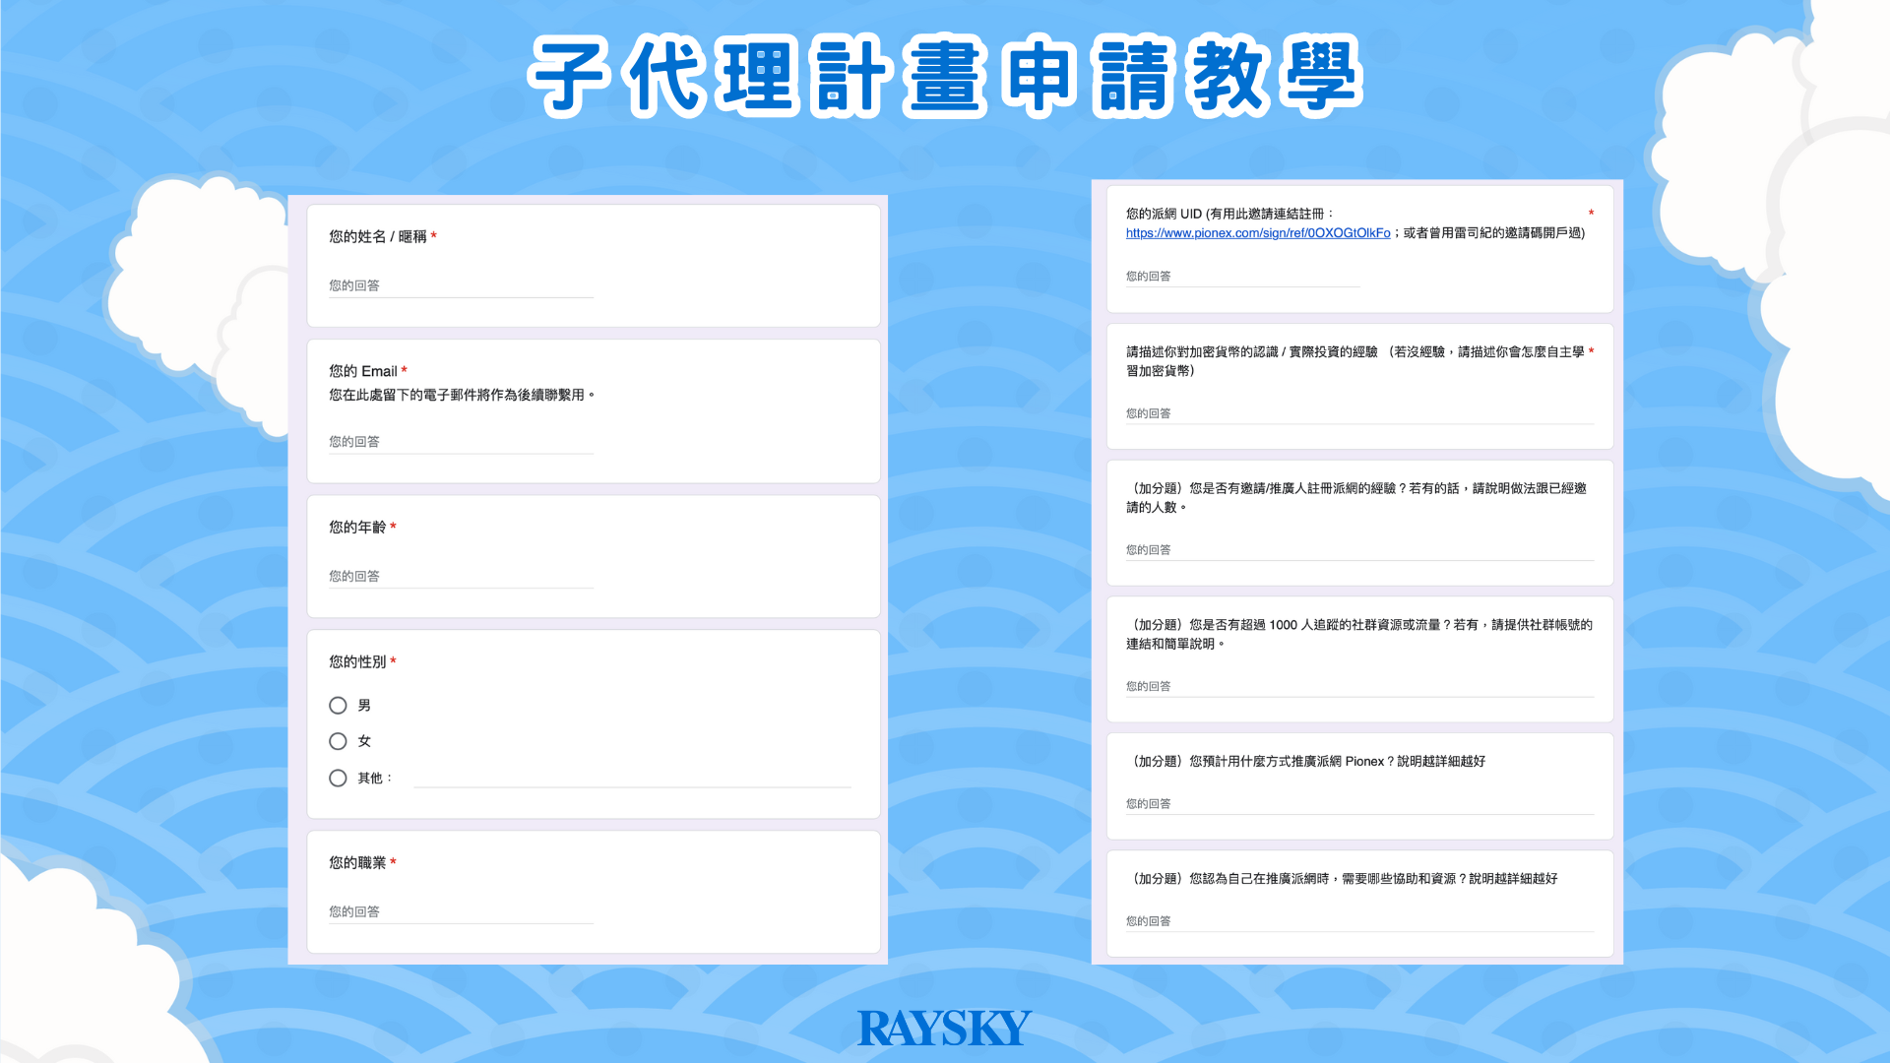Select the 其他 gender radio button

338,778
